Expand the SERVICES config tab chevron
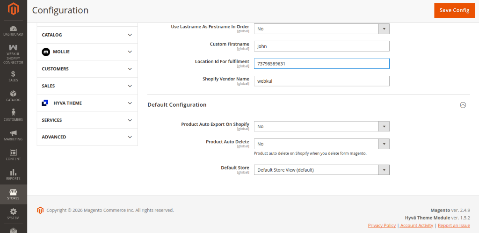Screen dimensions: 479x233 click(x=130, y=120)
